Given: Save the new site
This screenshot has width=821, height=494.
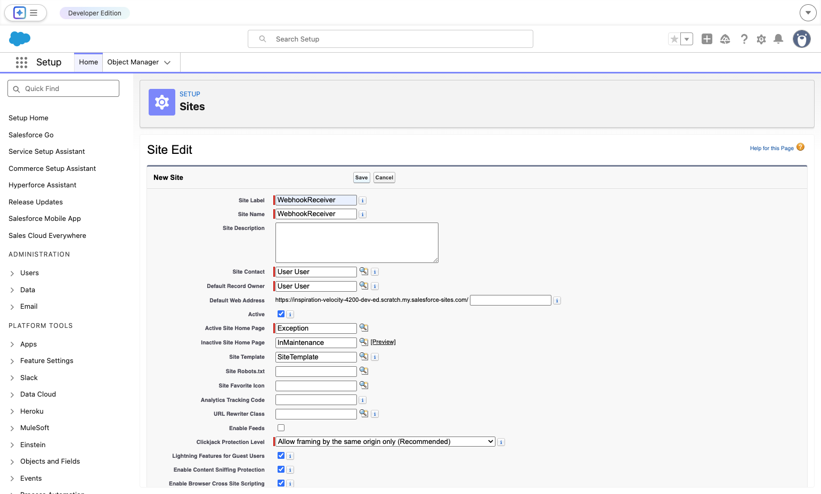Looking at the screenshot, I should click(x=362, y=178).
